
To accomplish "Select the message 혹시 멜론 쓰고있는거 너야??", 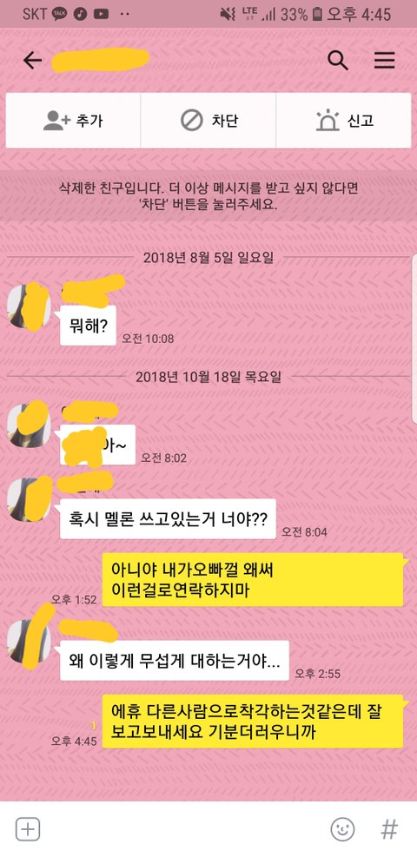I will pyautogui.click(x=168, y=518).
